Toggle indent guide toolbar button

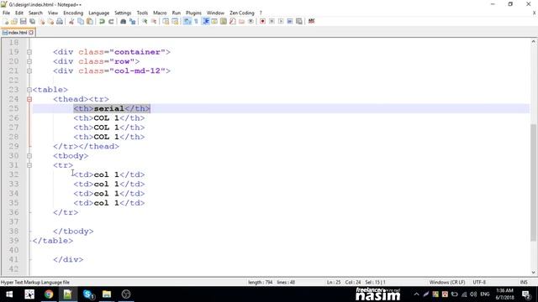205,21
